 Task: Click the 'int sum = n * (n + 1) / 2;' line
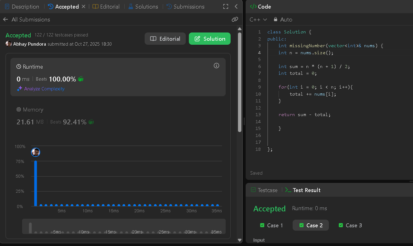tap(314, 66)
